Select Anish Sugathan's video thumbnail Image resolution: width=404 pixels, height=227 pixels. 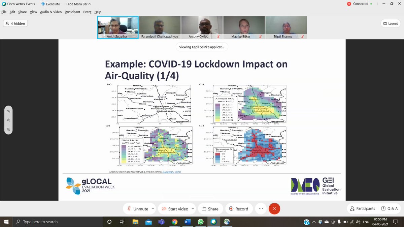pos(117,28)
